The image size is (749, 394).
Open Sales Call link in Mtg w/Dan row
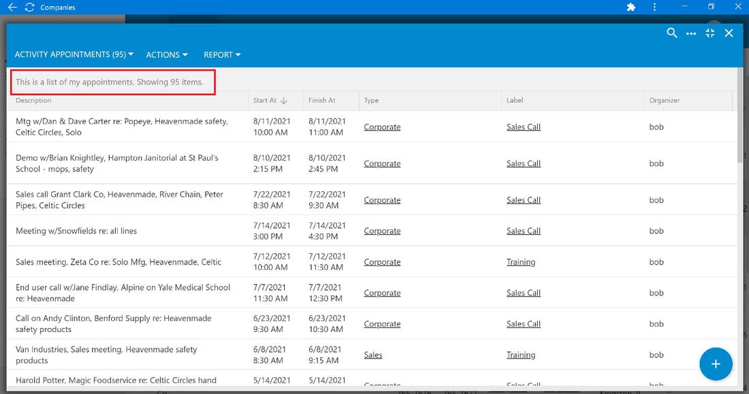click(x=524, y=127)
